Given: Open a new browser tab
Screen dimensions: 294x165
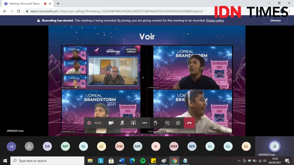Looking at the screenshot, I should point(58,4).
